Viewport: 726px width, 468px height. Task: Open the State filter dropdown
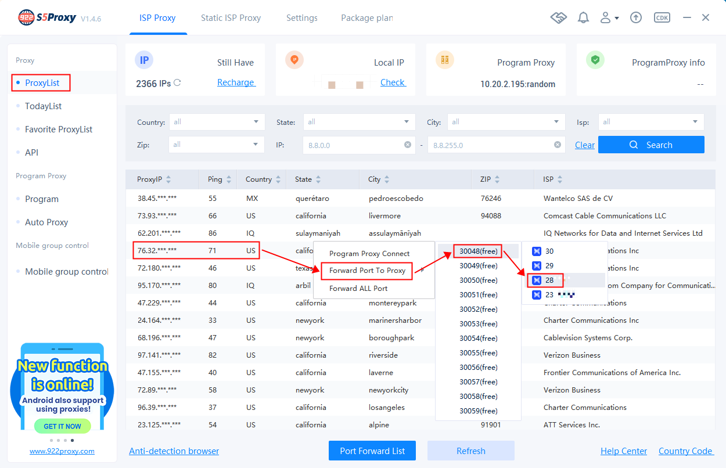click(359, 122)
